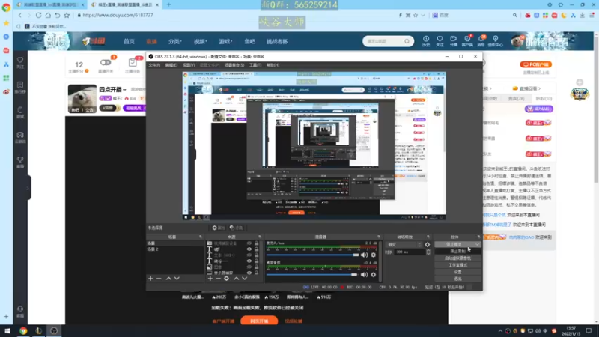599x337 pixels.
Task: Click OBS icon in Windows taskbar
Action: (54, 331)
